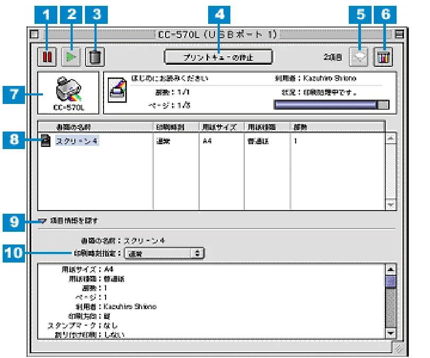Viewport: 430px width, 358px height.
Task: Click queue list scroll down arrow
Action: pos(391,205)
